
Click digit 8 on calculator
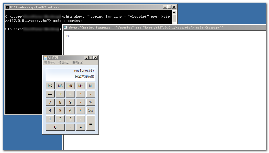[60, 102]
